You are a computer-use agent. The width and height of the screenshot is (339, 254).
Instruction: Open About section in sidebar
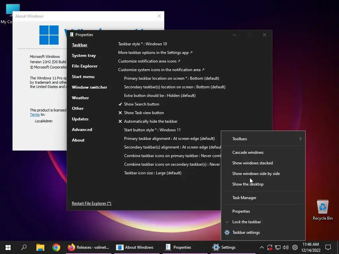pyautogui.click(x=78, y=140)
